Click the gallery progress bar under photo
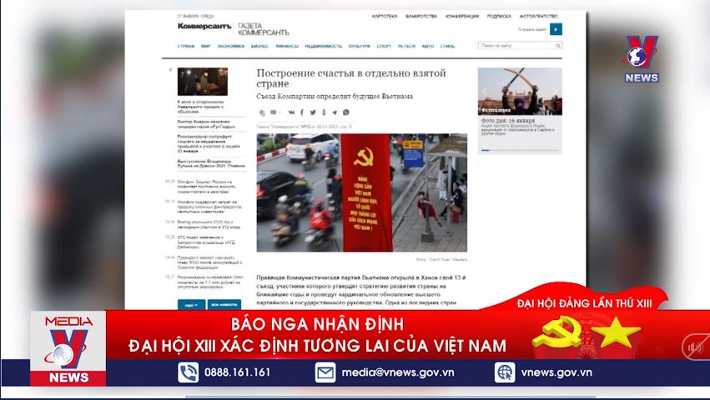Screen dimensions: 710x400 pyautogui.click(x=520, y=150)
